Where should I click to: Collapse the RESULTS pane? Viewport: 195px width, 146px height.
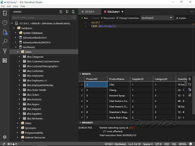(x=80, y=74)
